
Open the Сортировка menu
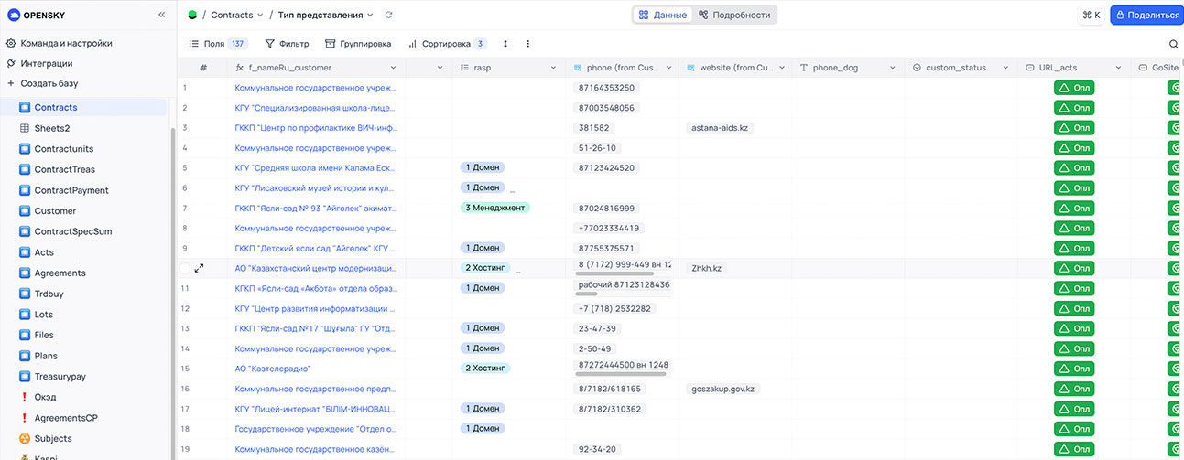pyautogui.click(x=447, y=44)
